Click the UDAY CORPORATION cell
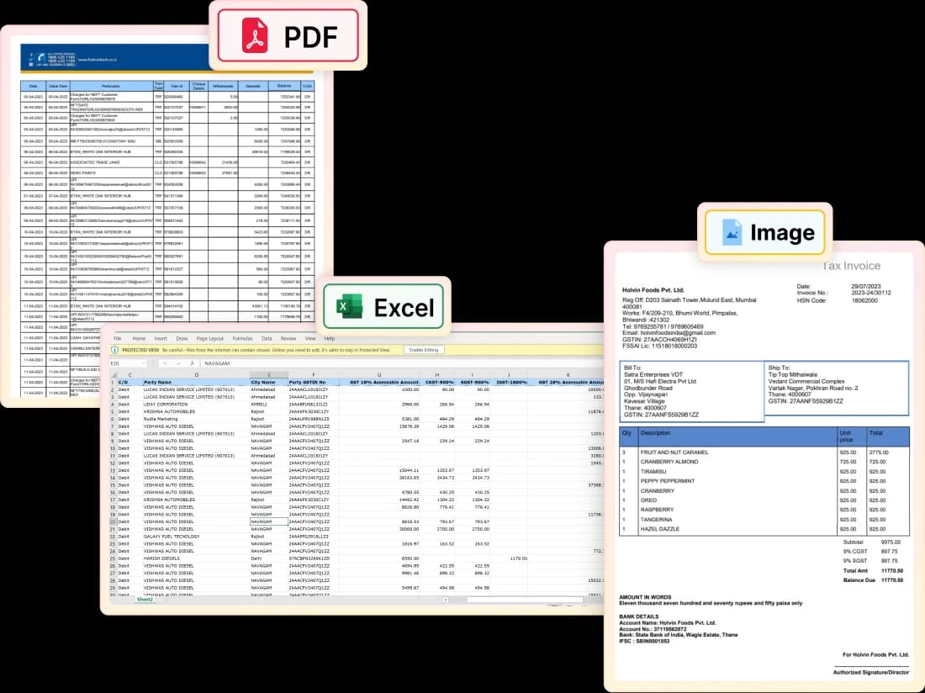 tap(196, 405)
